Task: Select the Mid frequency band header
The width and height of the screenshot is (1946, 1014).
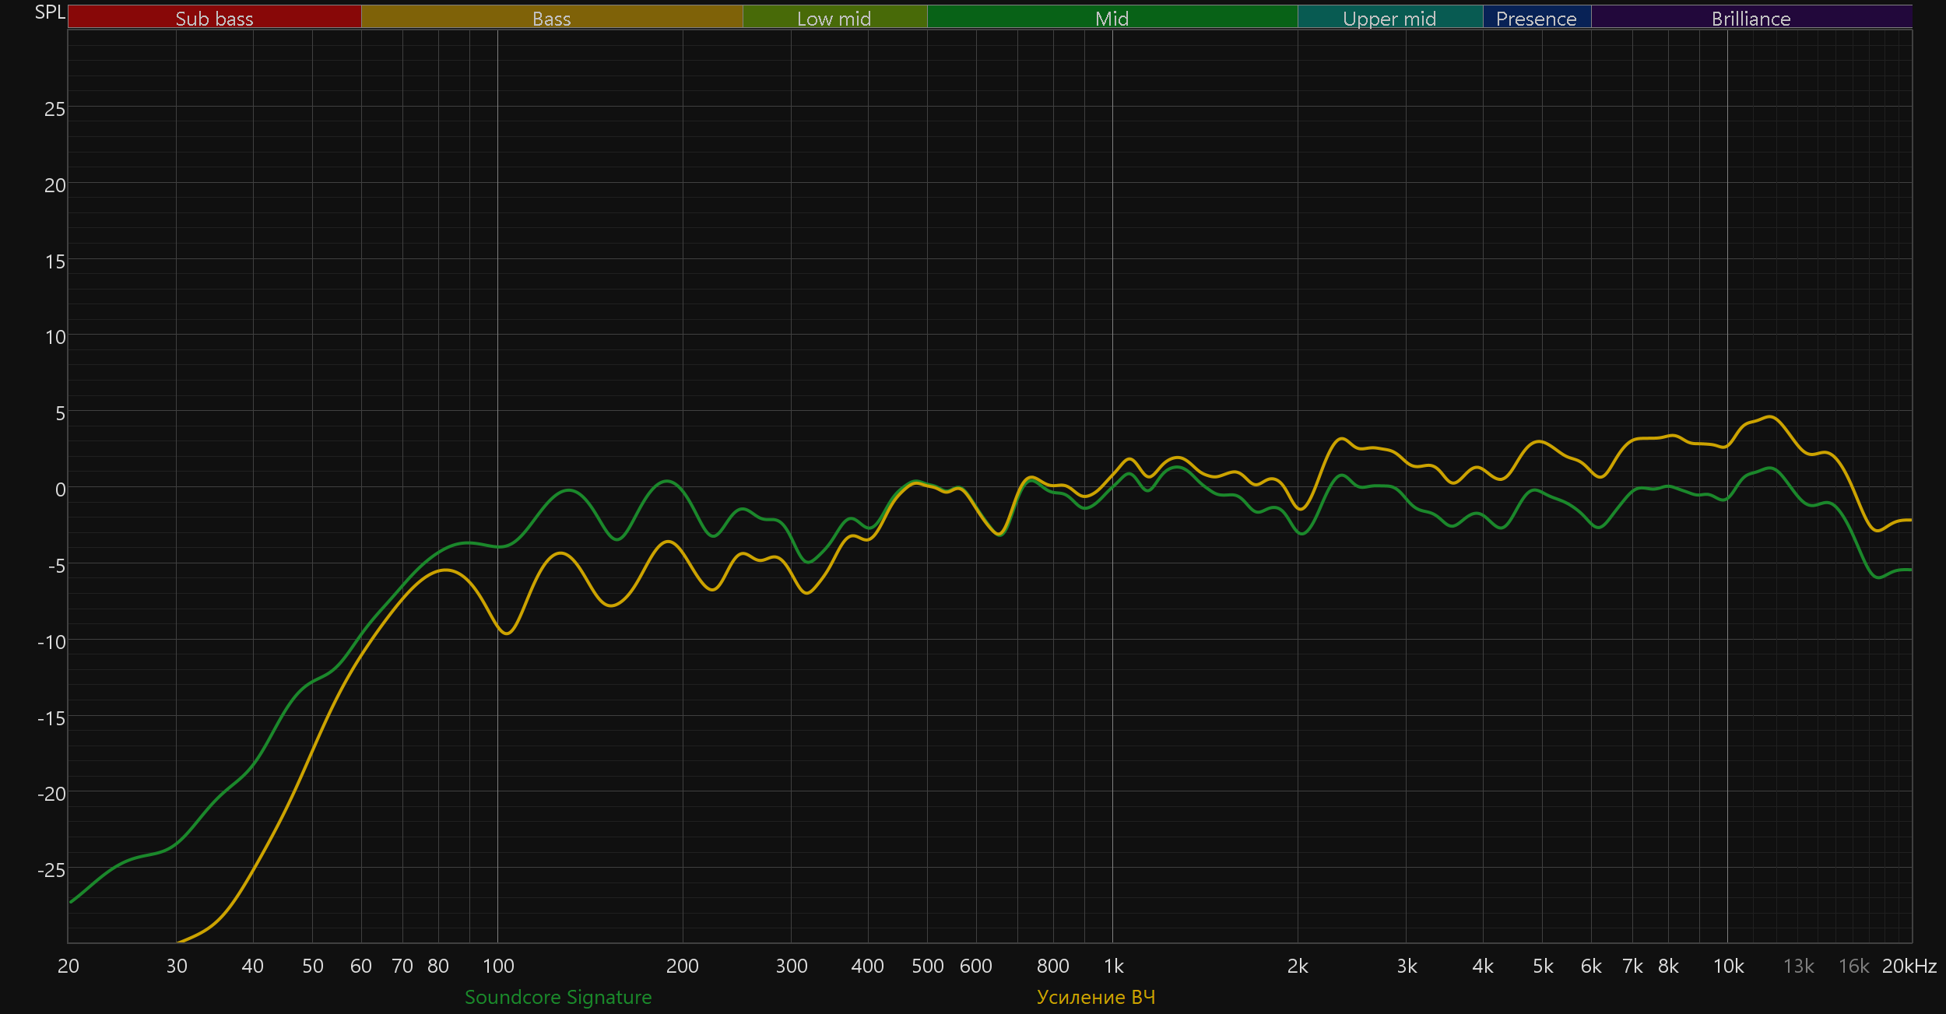Action: click(x=1112, y=18)
